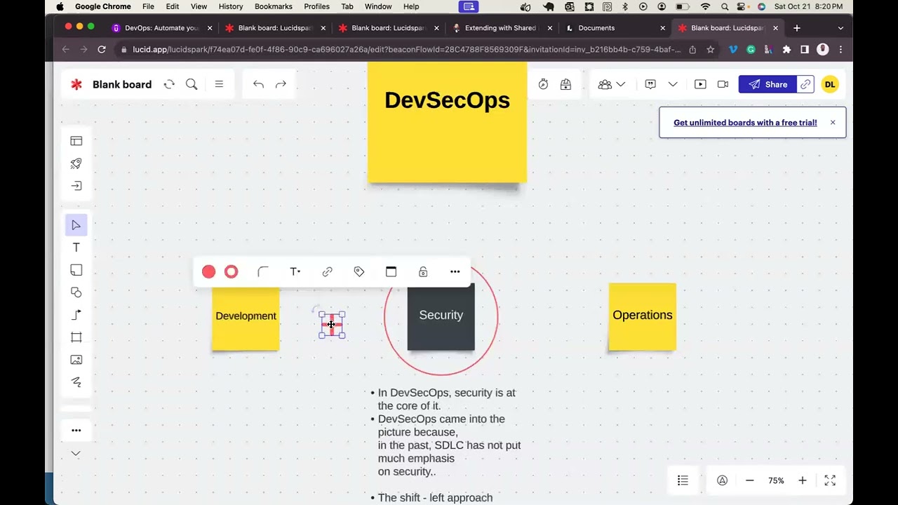Bookmark this page with the star
This screenshot has height=505, width=898.
tap(711, 50)
